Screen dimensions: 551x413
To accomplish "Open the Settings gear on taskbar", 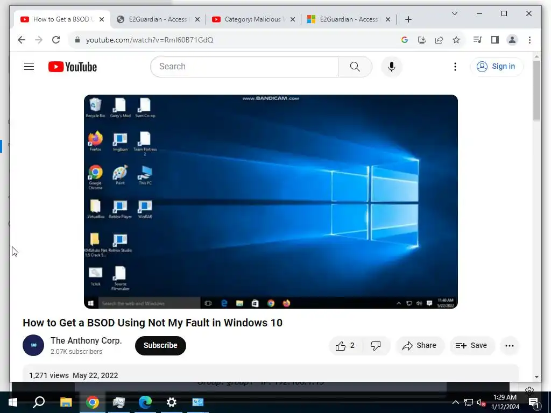I will coord(172,402).
